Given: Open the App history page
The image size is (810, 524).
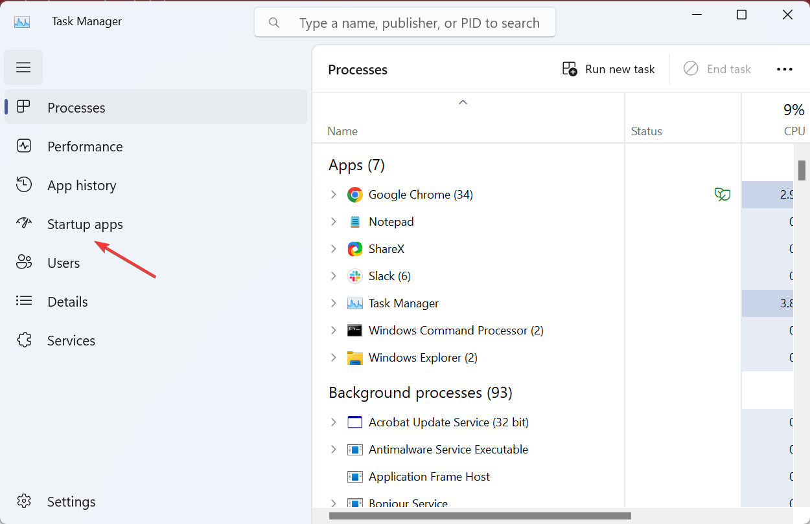Looking at the screenshot, I should tap(156, 185).
